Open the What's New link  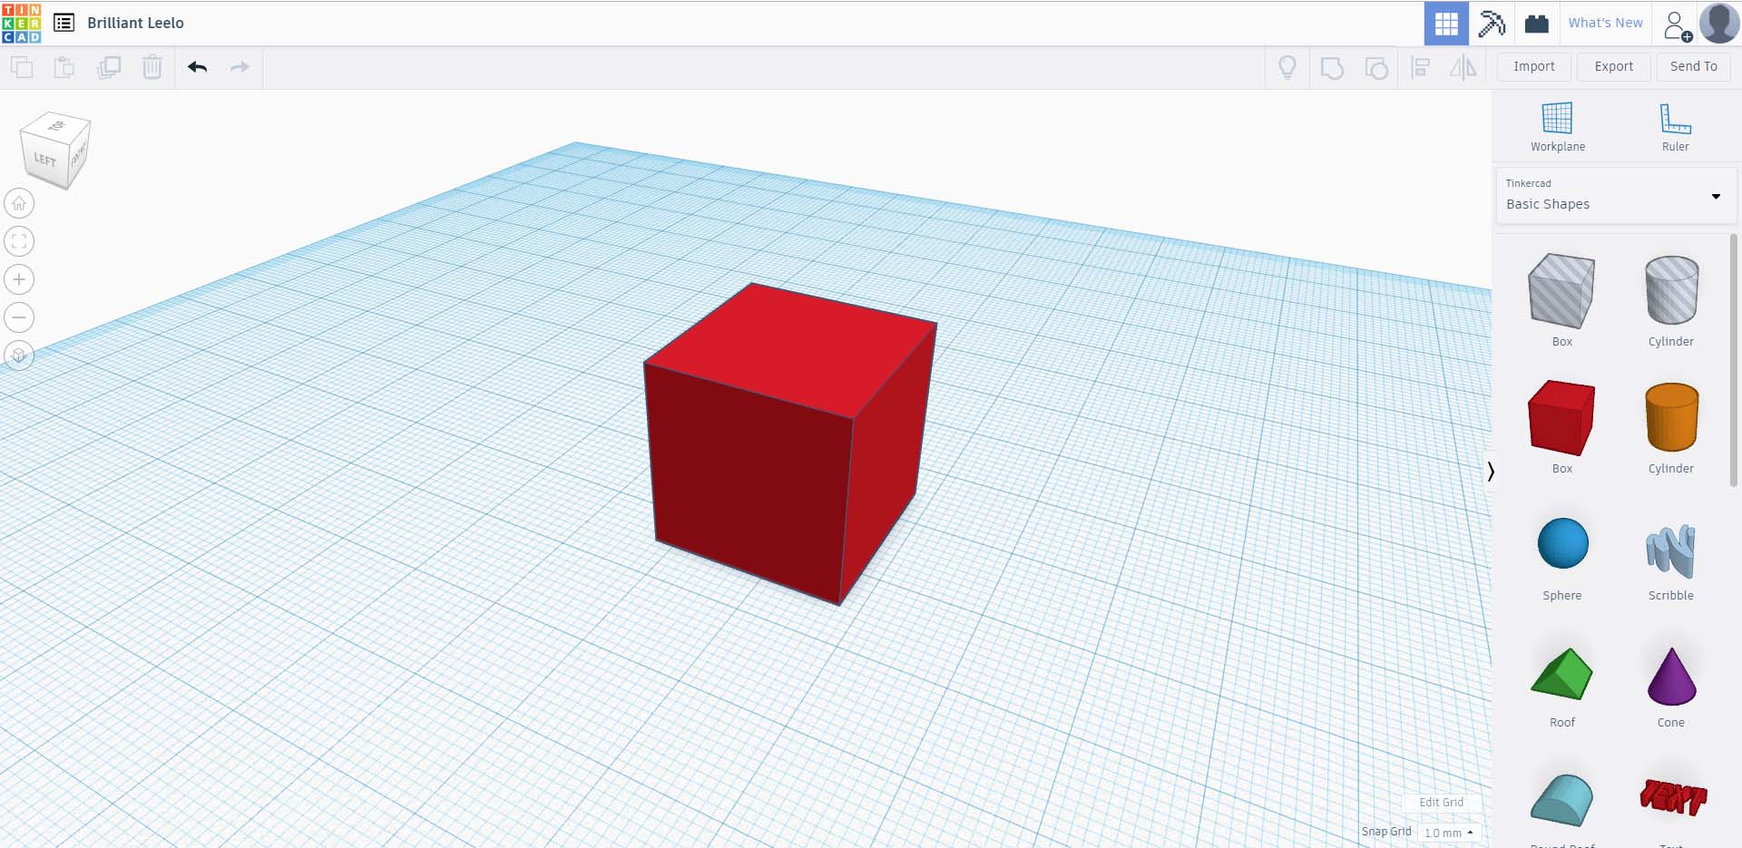[1605, 23]
